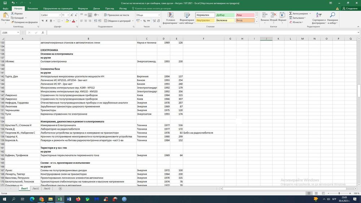Viewport: 361px width, 203px height.
Task: Toggle Пренасяне на текста wrap text
Action: pos(117,15)
